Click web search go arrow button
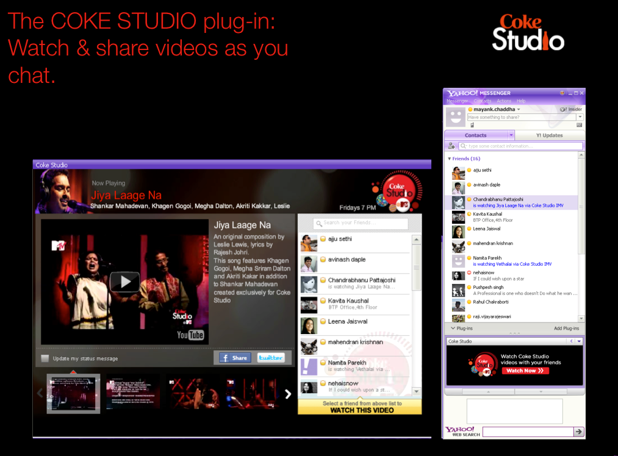The image size is (618, 456). (578, 432)
